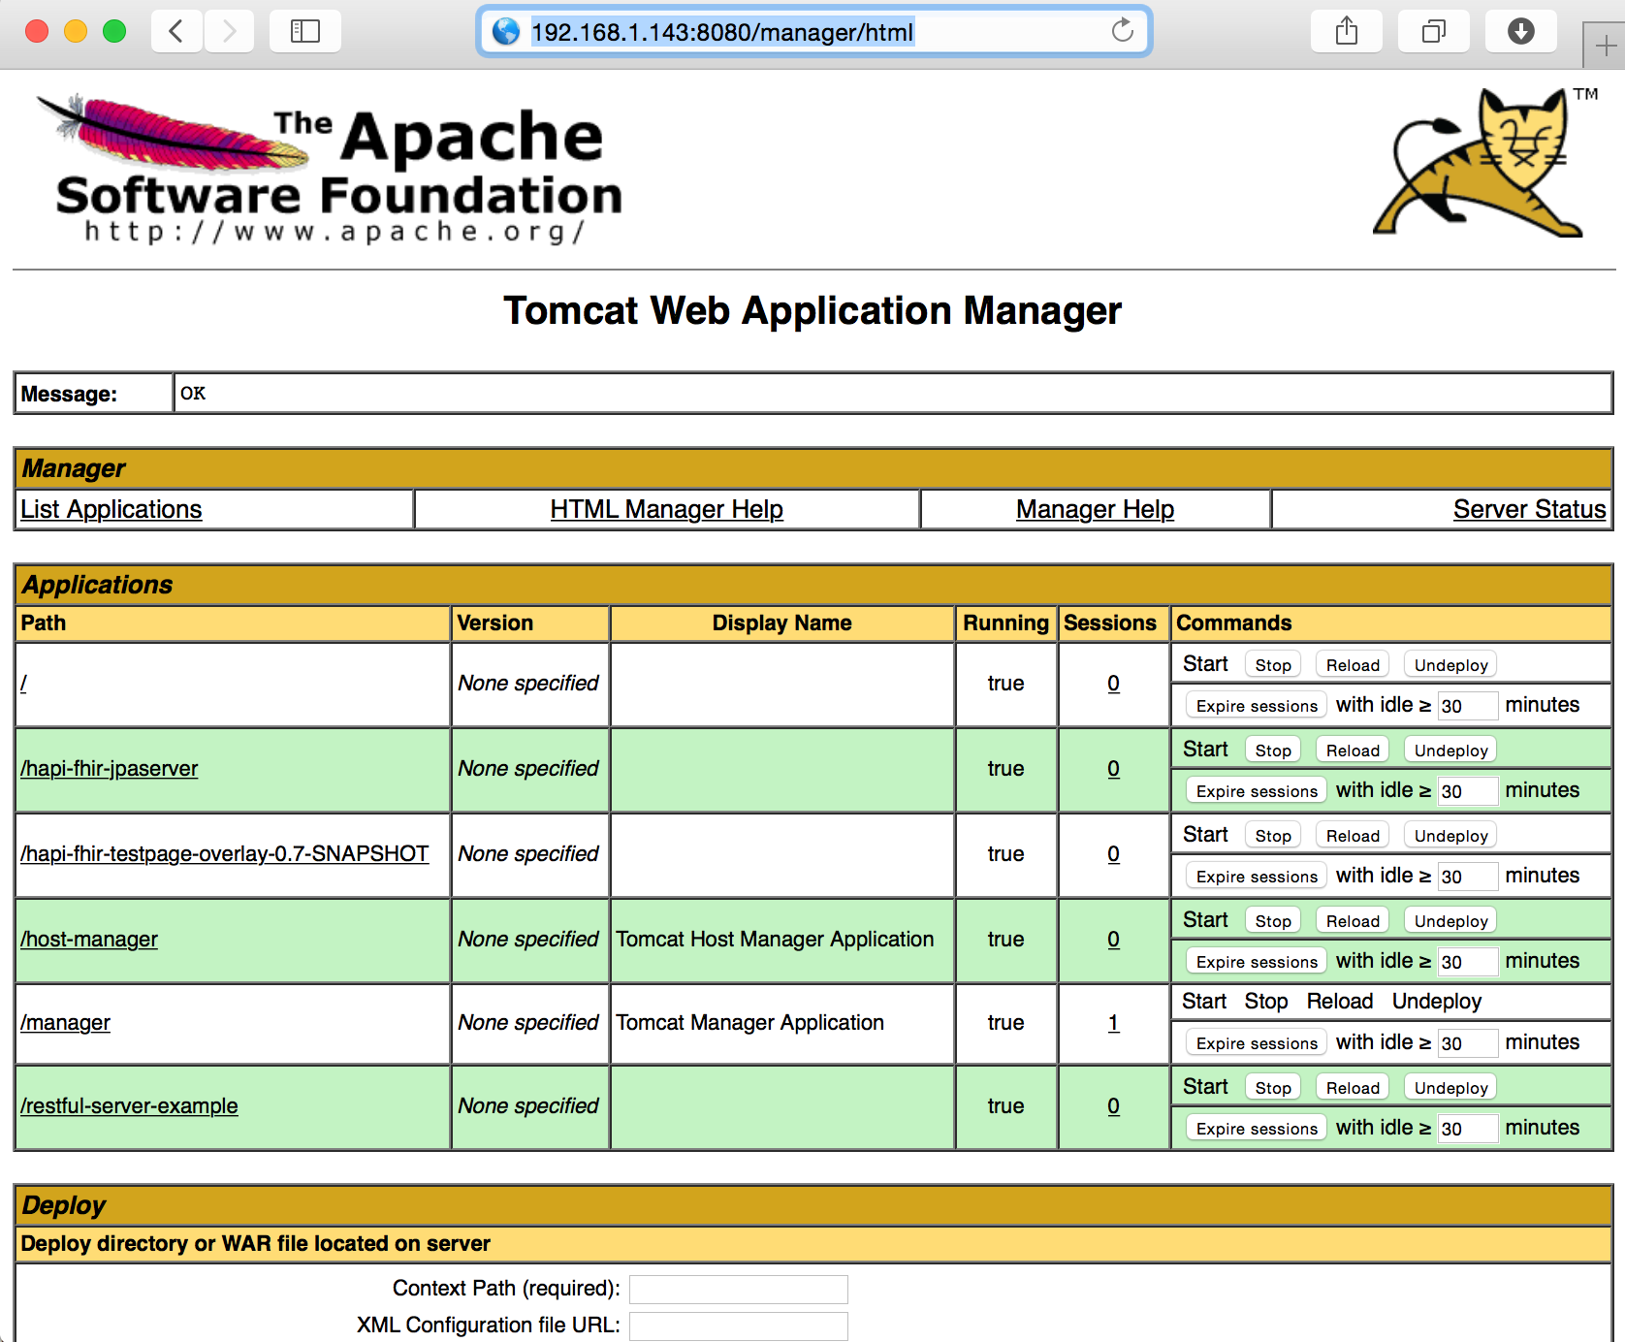
Task: Stop the /host-manager application
Action: point(1273,921)
